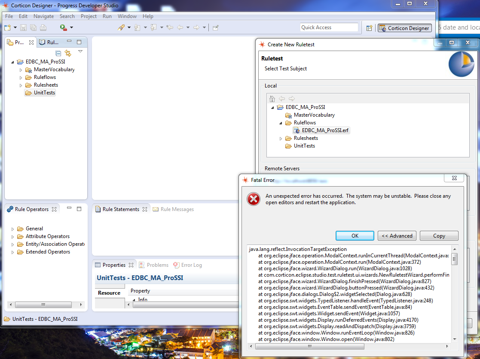Click the Forward navigation arrow icon
This screenshot has height=359, width=480.
(x=196, y=27)
